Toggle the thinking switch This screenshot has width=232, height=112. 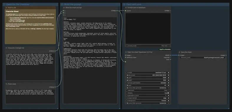148,93
